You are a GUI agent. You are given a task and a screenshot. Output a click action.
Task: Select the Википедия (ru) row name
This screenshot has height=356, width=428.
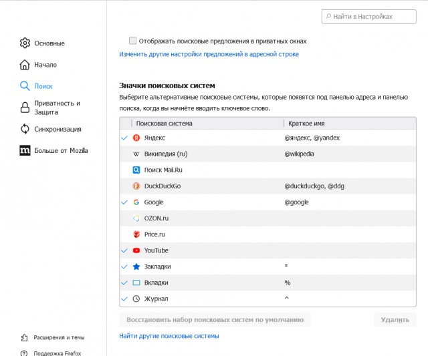(166, 154)
